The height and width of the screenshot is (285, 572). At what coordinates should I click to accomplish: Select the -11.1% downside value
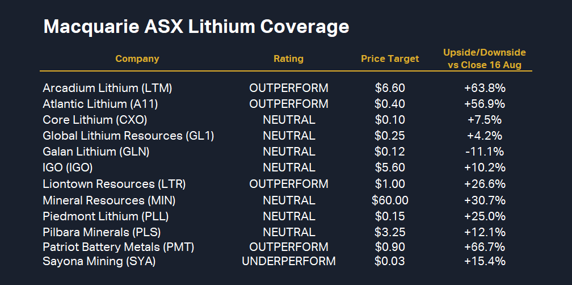[484, 152]
